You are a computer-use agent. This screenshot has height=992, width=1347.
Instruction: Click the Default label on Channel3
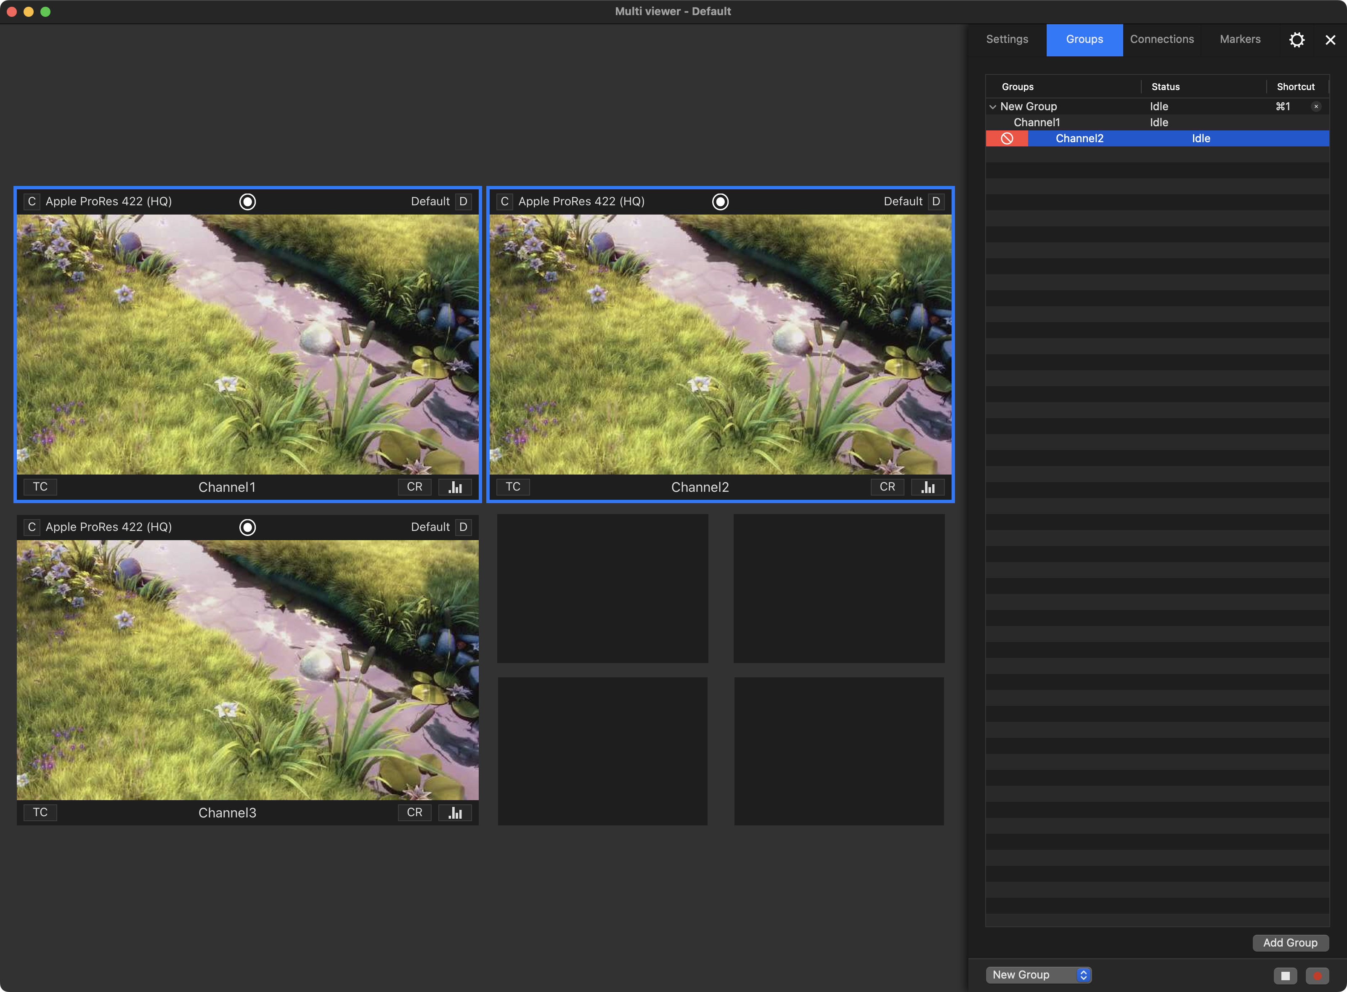pyautogui.click(x=430, y=527)
